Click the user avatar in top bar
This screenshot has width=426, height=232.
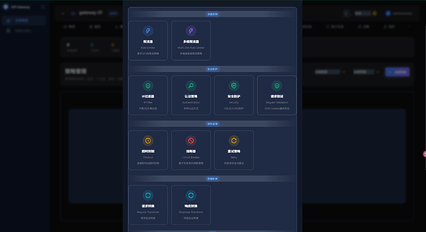pyautogui.click(x=388, y=14)
